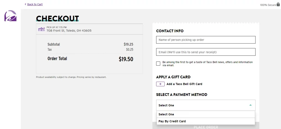Click the newsletter opt-in label text
The image size is (281, 129).
point(207,64)
